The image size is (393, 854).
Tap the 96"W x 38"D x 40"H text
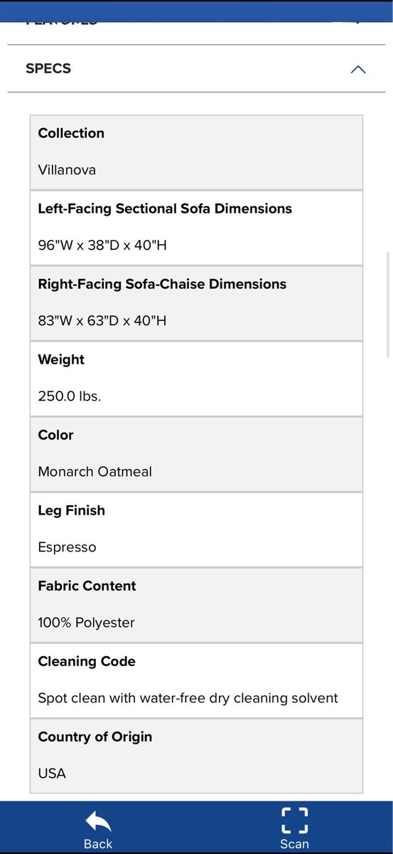(102, 246)
